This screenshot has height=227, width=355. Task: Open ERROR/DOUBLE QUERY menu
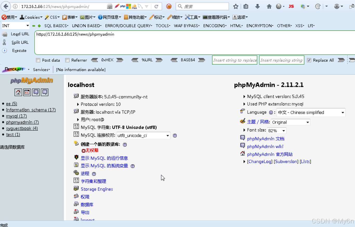point(128,26)
